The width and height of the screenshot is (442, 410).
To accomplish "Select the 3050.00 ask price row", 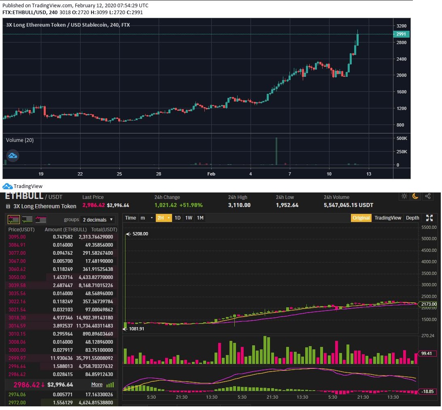I will 62,277.
